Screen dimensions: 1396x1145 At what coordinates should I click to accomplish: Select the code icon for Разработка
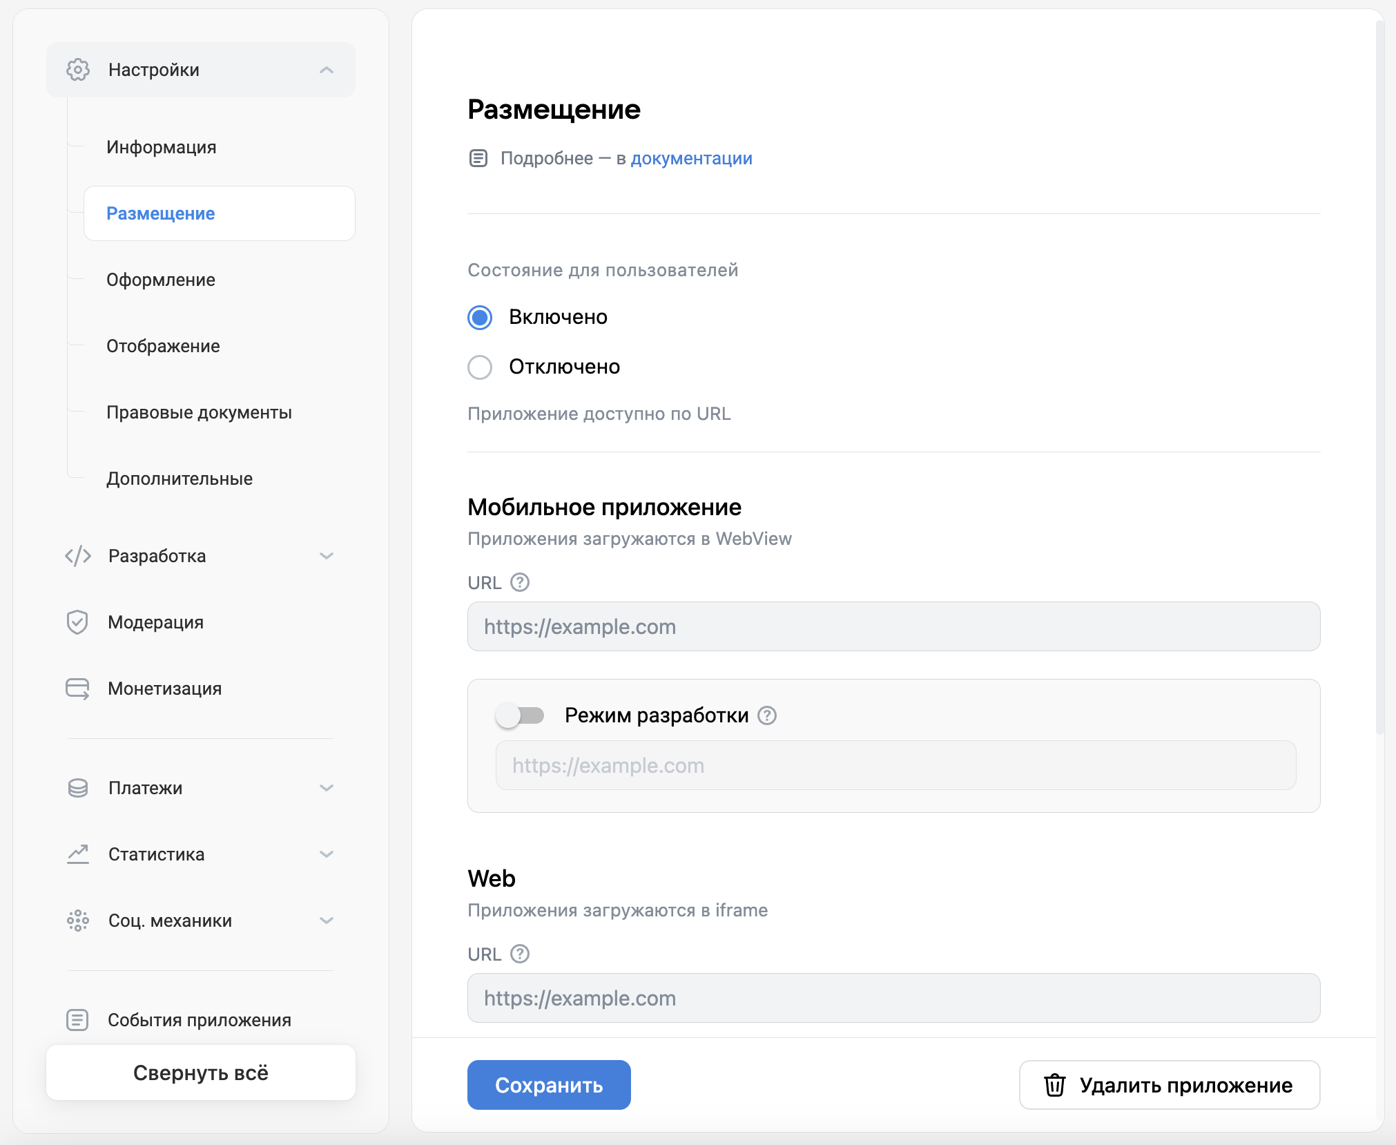click(78, 556)
